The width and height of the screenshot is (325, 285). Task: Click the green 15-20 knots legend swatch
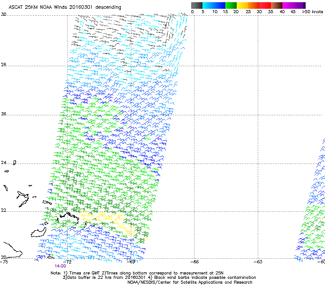tap(231, 5)
